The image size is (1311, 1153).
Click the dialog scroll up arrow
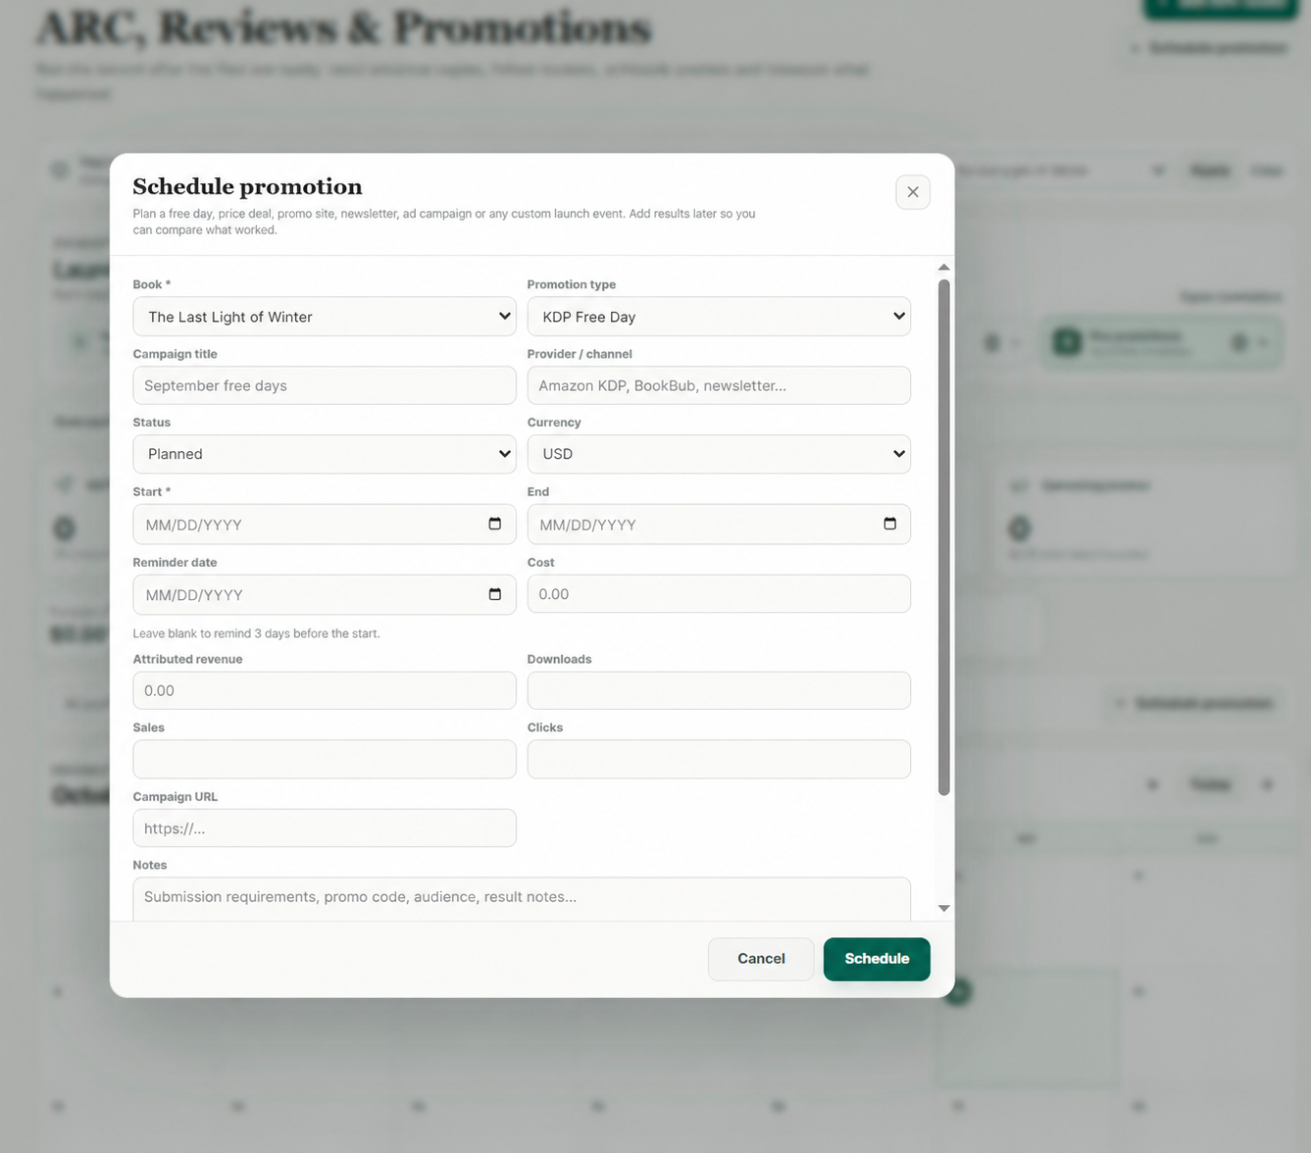(x=943, y=268)
